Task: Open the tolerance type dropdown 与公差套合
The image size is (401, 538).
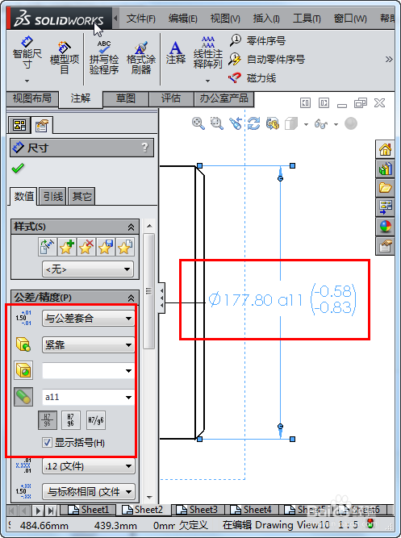Action: click(88, 319)
